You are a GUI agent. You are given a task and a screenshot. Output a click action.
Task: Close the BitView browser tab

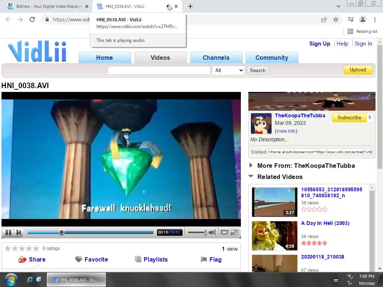click(87, 6)
